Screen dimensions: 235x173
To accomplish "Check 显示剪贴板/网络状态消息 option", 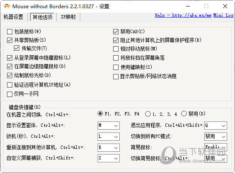I will pos(116,76).
